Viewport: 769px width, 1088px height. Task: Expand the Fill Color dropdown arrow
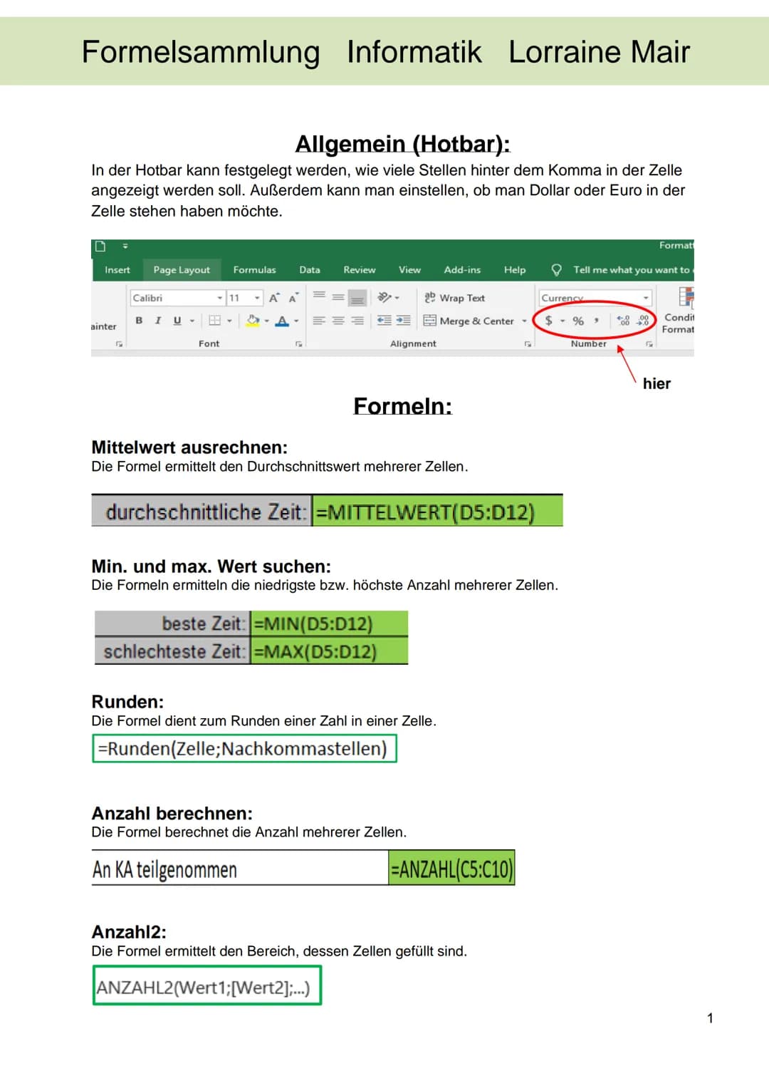point(267,321)
